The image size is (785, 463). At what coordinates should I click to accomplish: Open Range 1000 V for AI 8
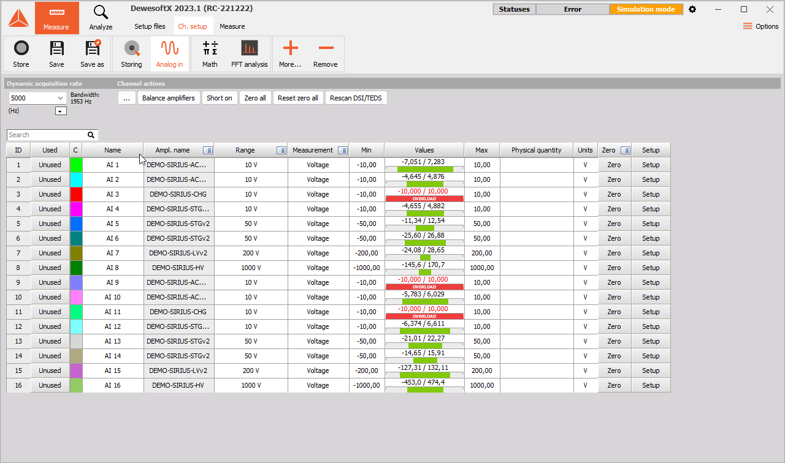pyautogui.click(x=251, y=268)
